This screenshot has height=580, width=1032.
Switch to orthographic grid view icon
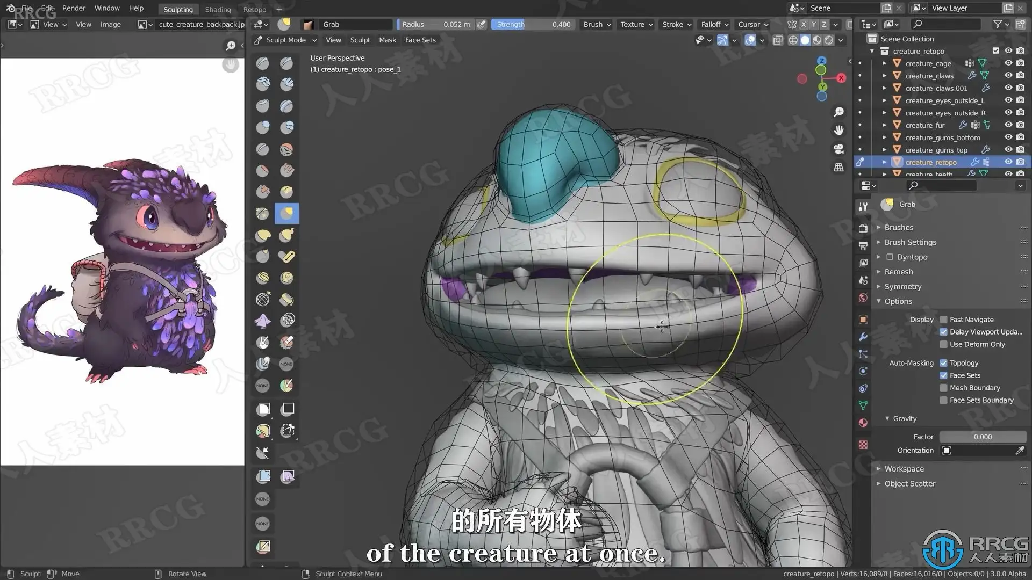tap(838, 168)
